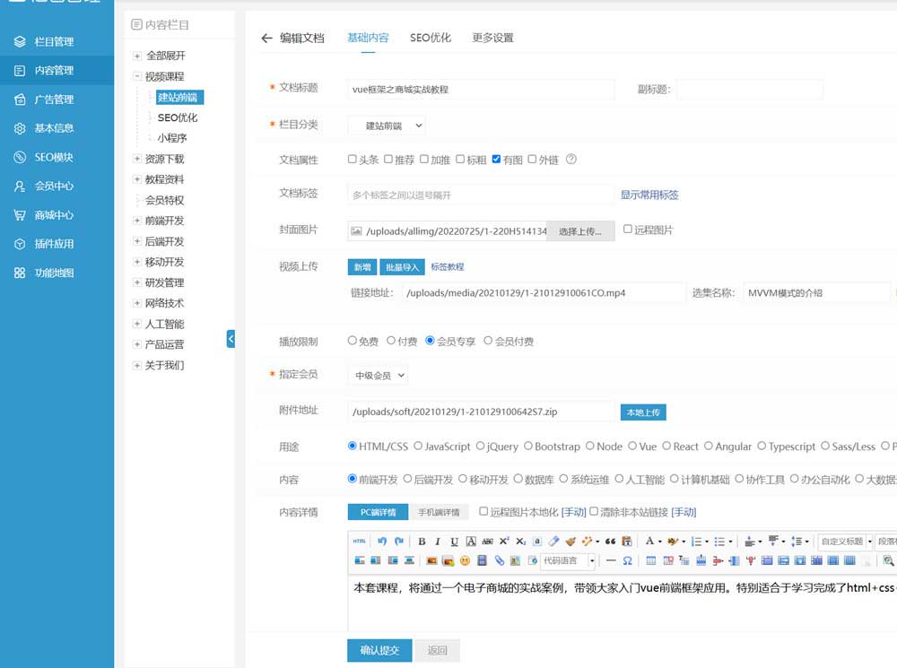Switch to the SEO优化 tab

430,38
